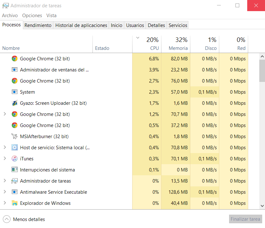Collapse view with Menos detalles arrow icon
The width and height of the screenshot is (265, 228).
tap(7, 219)
